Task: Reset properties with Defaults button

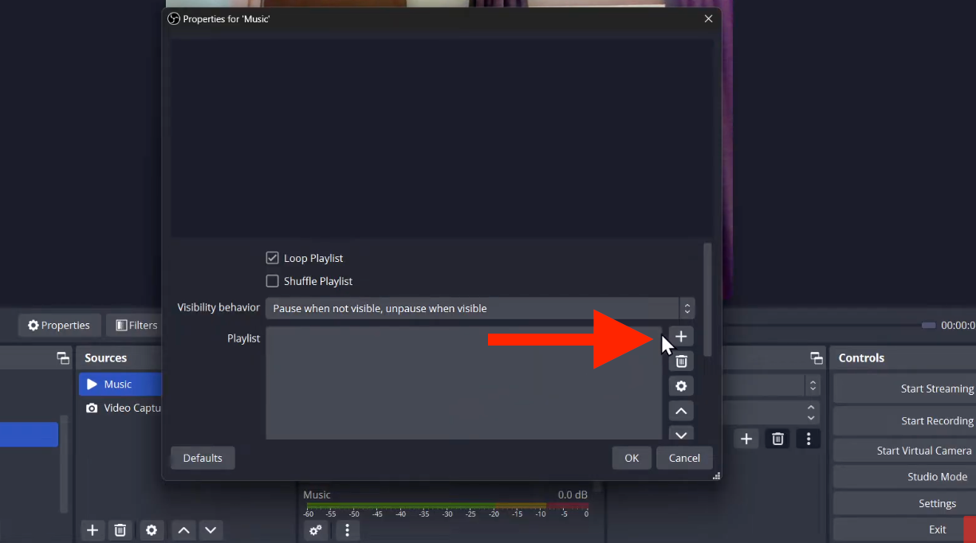Action: tap(203, 458)
